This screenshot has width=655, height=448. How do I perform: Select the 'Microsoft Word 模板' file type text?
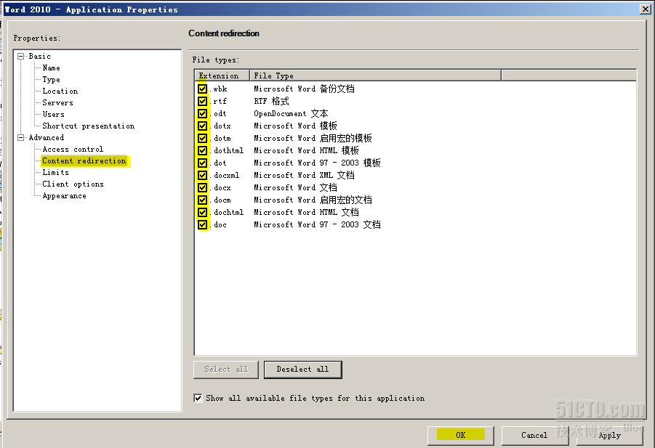click(x=295, y=126)
